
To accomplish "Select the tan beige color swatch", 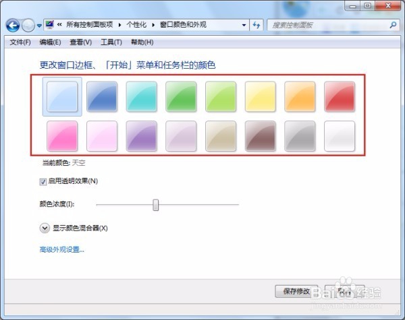I will tap(221, 136).
